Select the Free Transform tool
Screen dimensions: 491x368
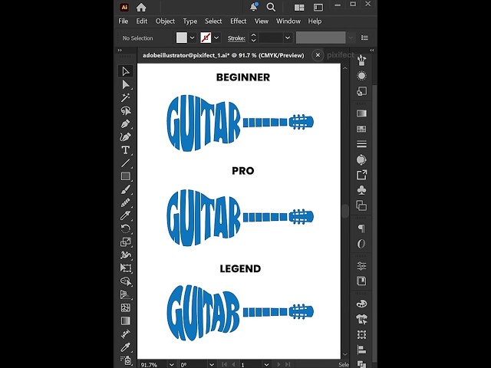(x=126, y=268)
